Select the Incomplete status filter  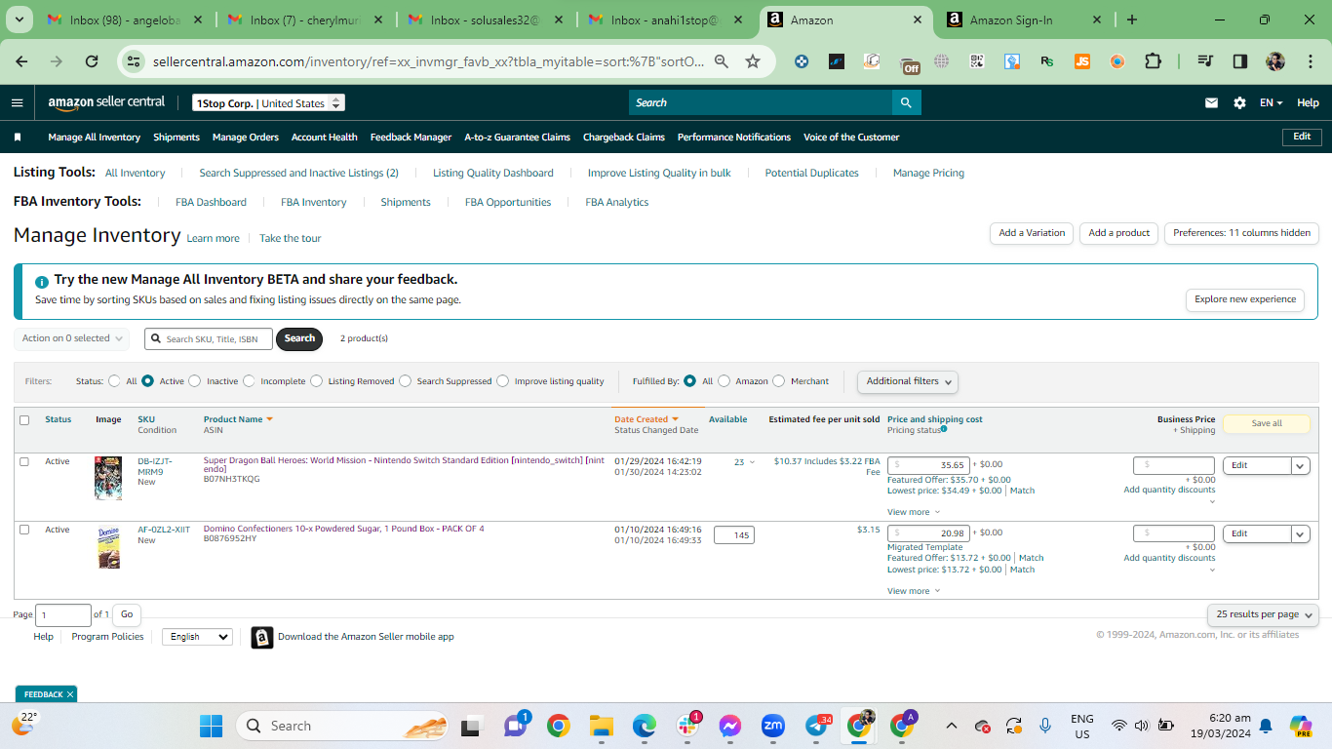coord(249,381)
